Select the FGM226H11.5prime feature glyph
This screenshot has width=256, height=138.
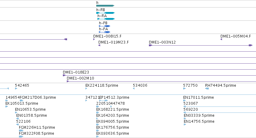pos(21,130)
